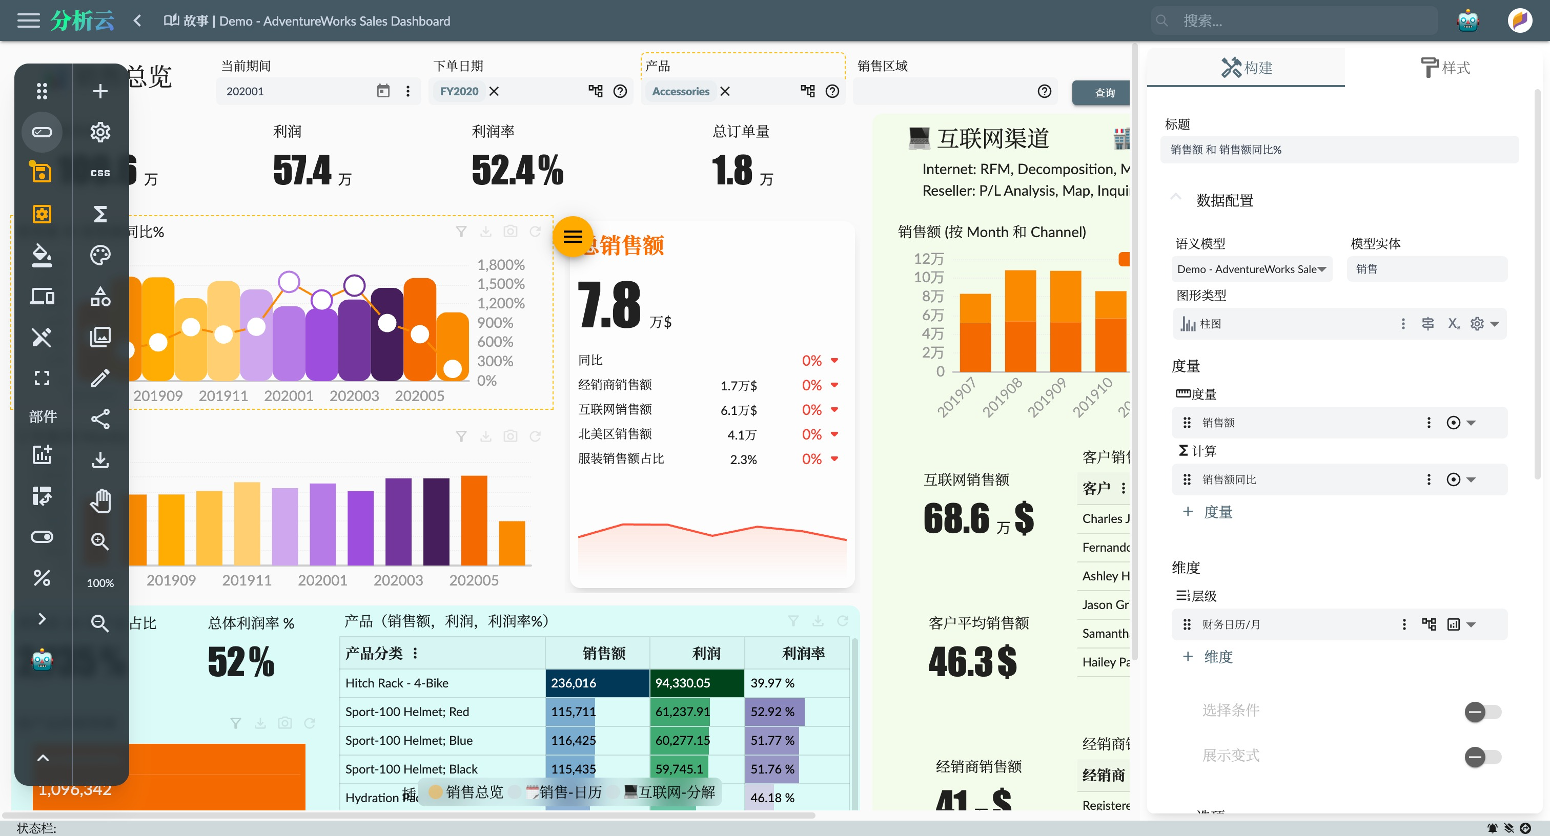Expand the 销售额 measure dropdown arrow
The height and width of the screenshot is (836, 1550).
(1470, 422)
